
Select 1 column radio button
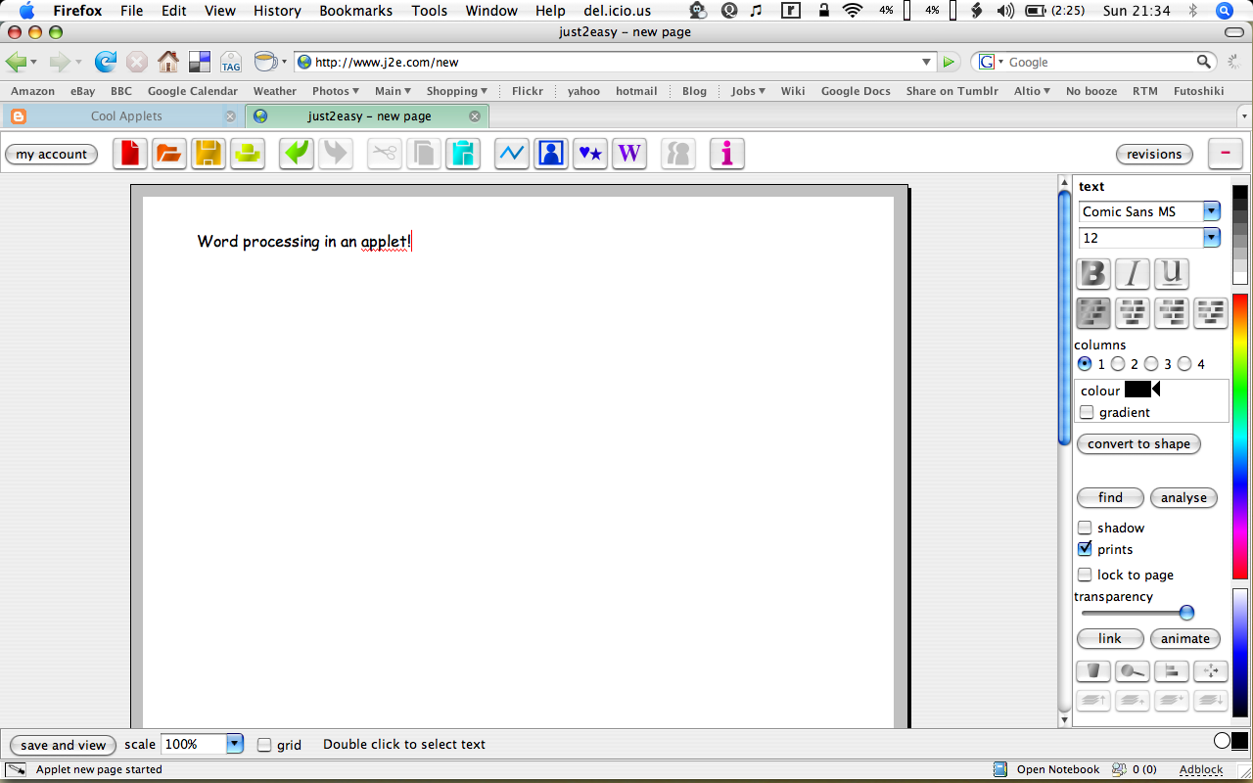coord(1085,364)
